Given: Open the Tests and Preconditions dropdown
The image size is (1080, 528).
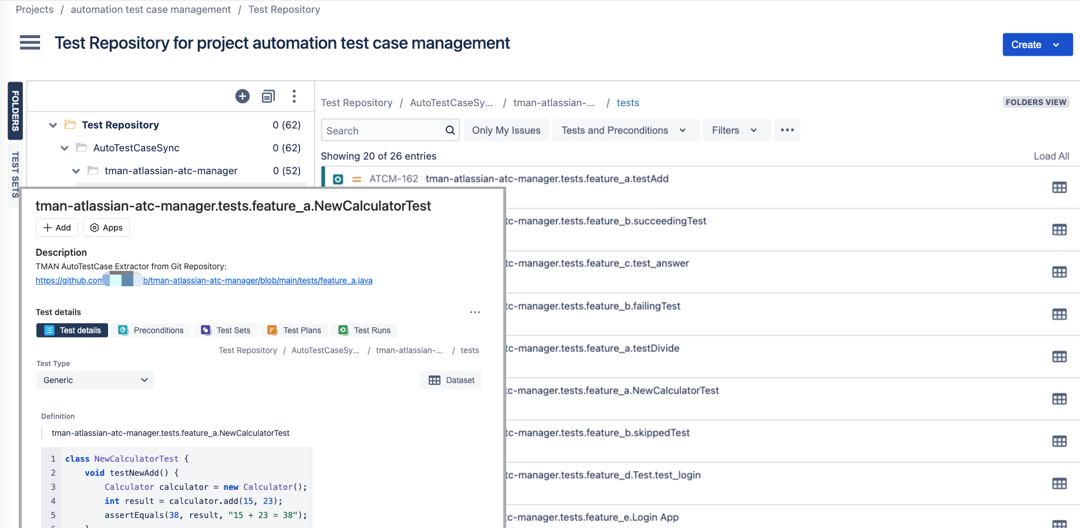Looking at the screenshot, I should (625, 130).
